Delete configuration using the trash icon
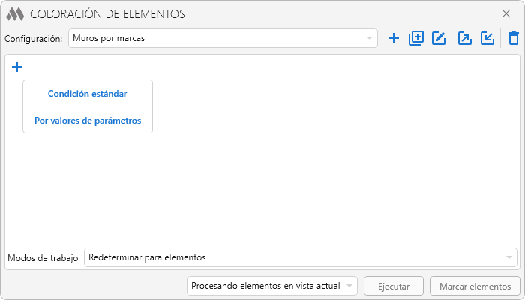Viewport: 525px width, 300px height. coord(513,38)
